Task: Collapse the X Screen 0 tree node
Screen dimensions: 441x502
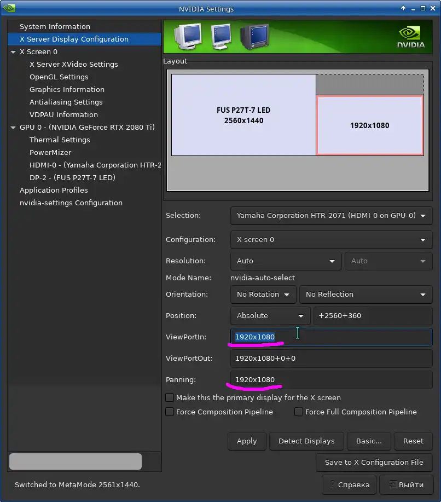Action: coord(13,51)
